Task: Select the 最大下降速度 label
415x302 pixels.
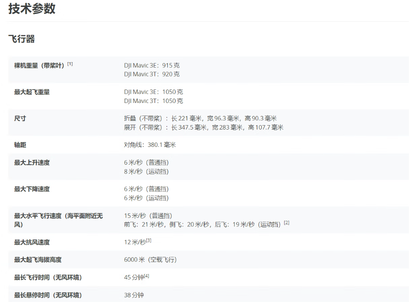Action: pyautogui.click(x=32, y=189)
